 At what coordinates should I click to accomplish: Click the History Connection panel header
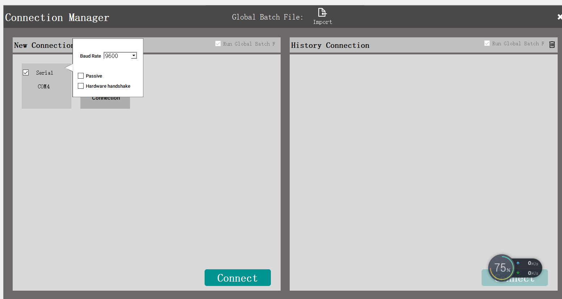[x=330, y=45]
